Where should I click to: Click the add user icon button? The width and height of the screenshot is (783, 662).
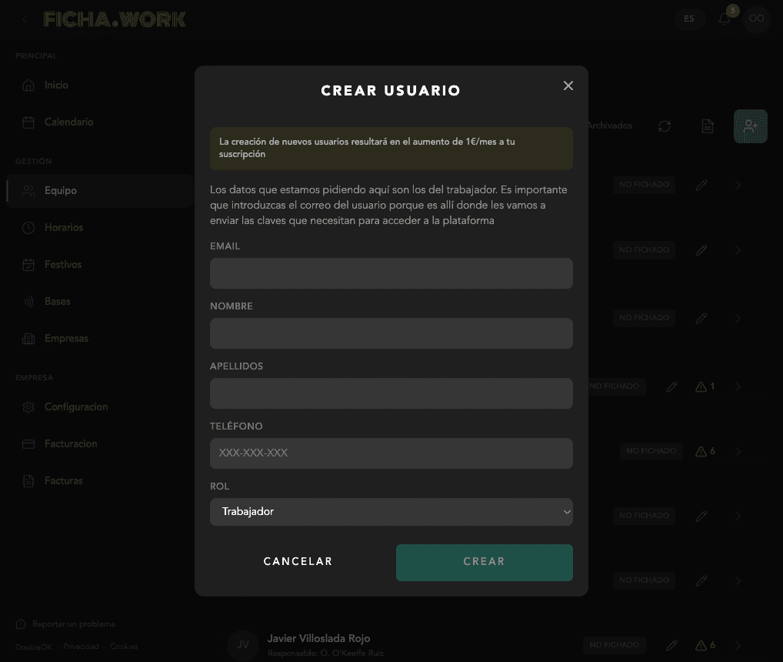750,126
